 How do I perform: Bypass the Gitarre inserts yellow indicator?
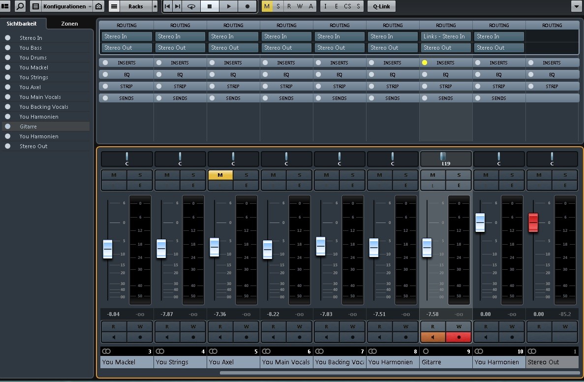click(425, 63)
